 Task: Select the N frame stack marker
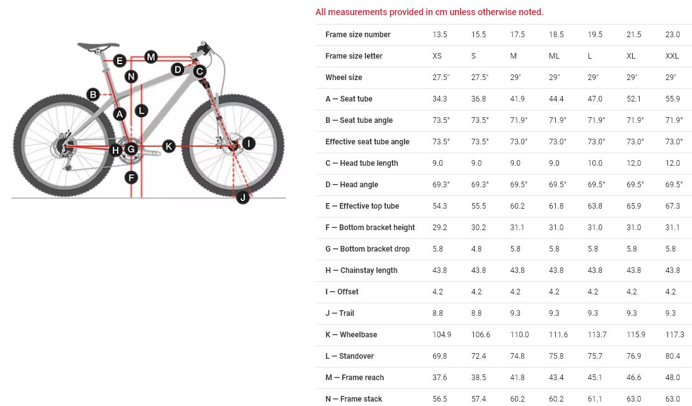(x=131, y=77)
